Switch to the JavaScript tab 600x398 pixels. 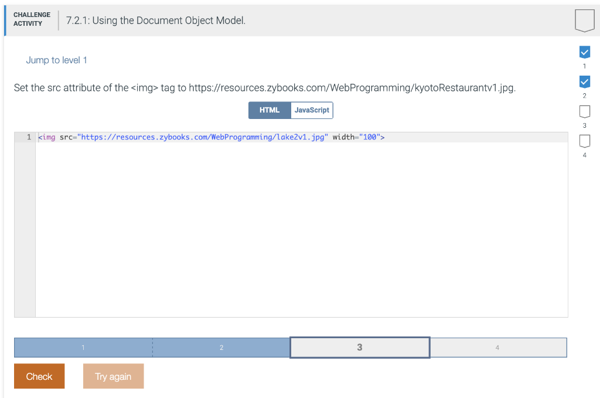point(311,110)
